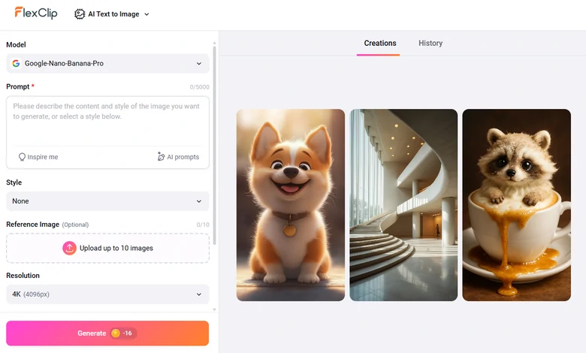Click the AI Text to Image gear icon
The height and width of the screenshot is (353, 586).
[80, 14]
